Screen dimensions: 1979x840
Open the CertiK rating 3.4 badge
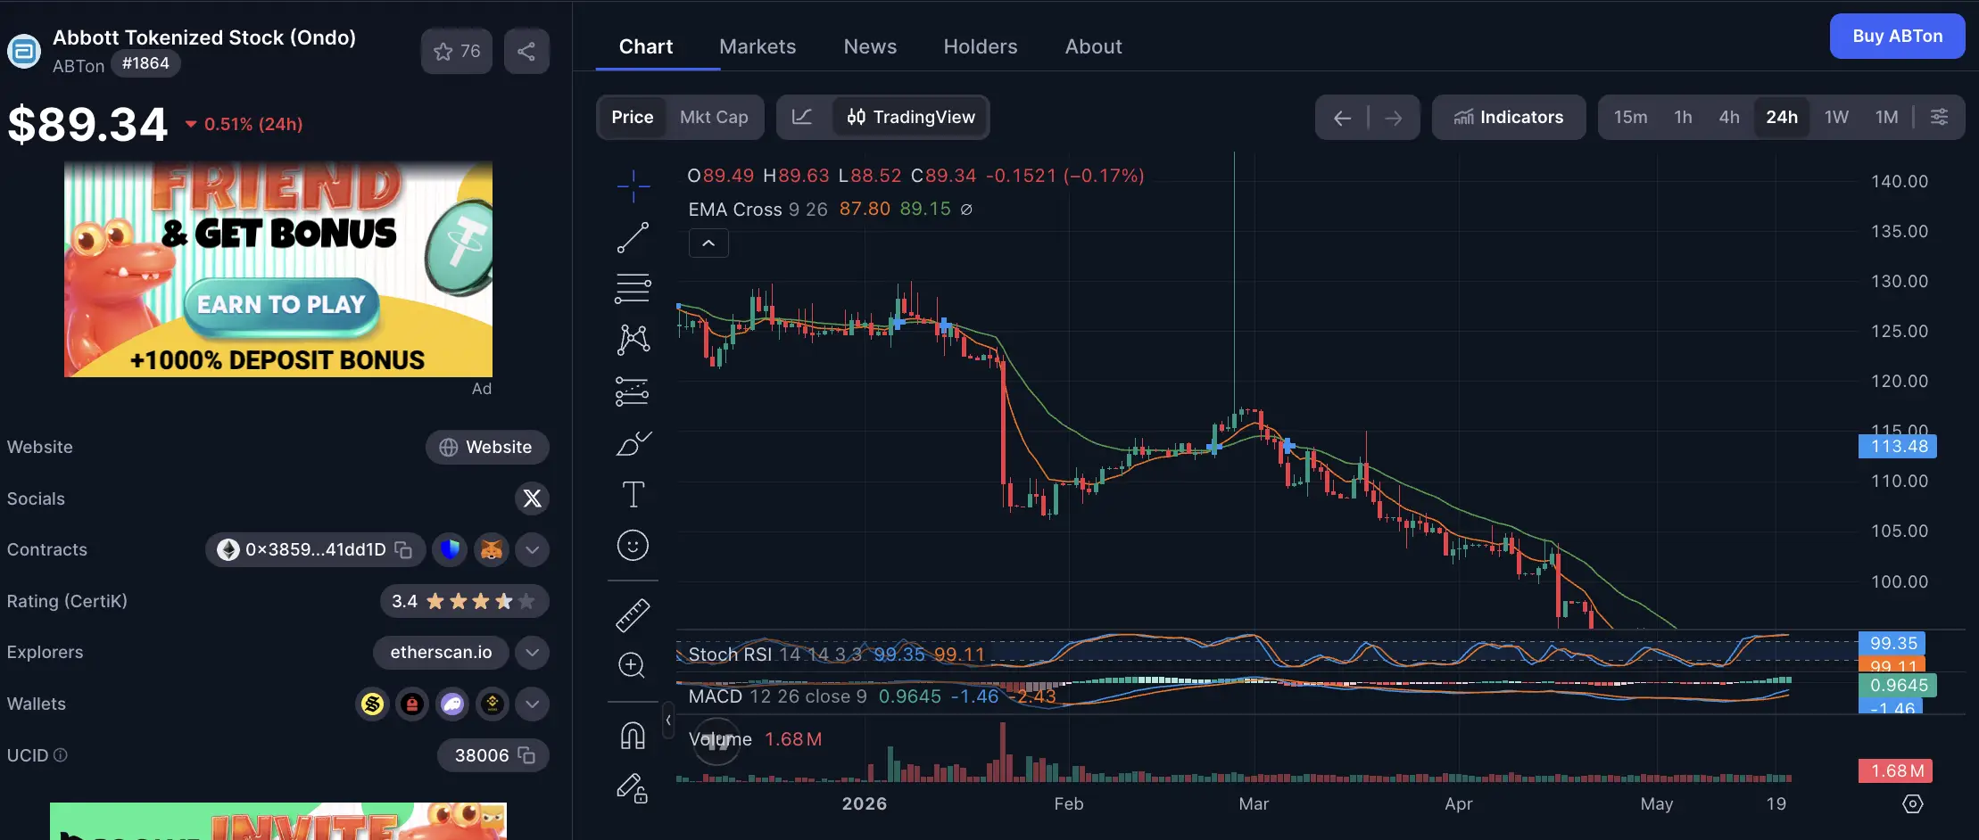[x=464, y=601]
